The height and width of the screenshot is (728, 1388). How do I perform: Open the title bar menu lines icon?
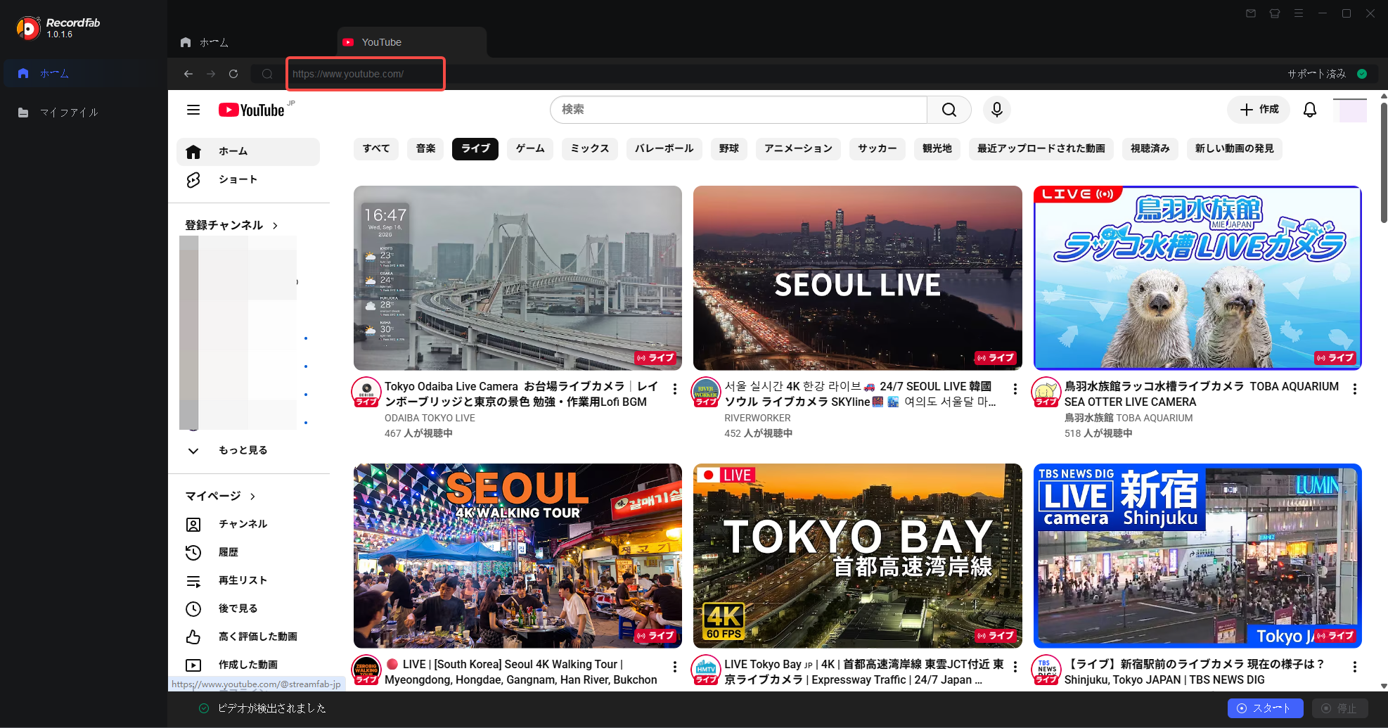tap(1299, 13)
